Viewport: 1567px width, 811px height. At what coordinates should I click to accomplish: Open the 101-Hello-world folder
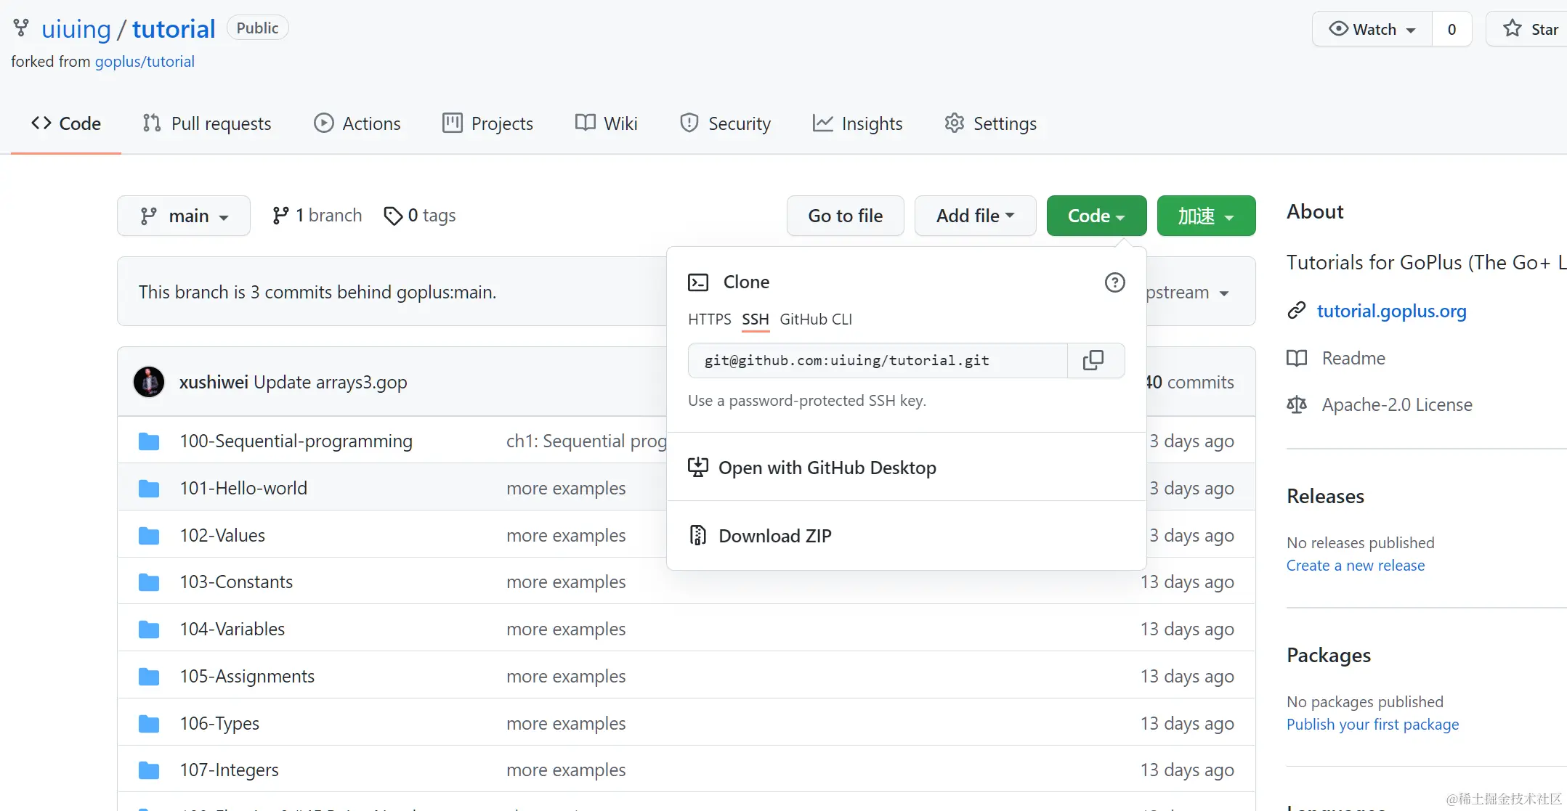point(243,488)
